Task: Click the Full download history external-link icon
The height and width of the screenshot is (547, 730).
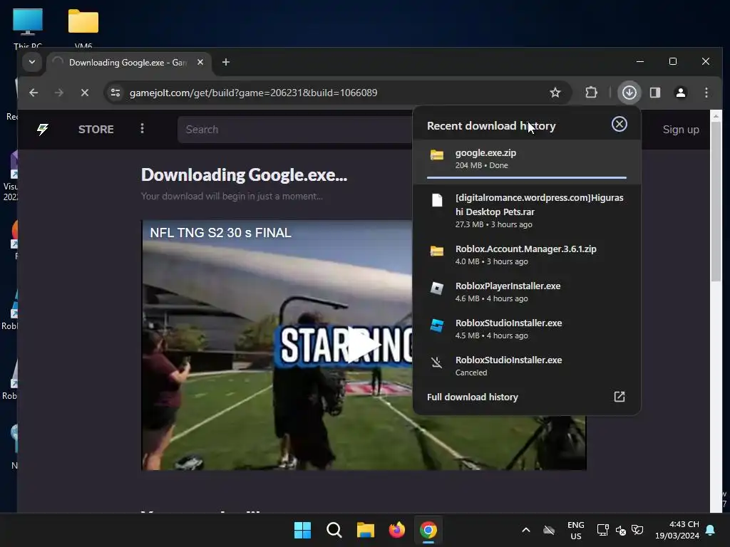Action: coord(620,396)
